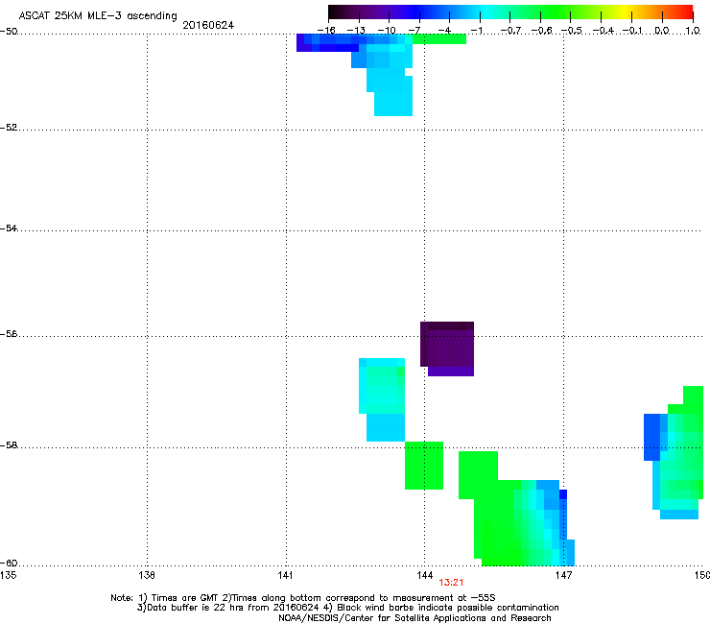Click the latitude axis label -54
The height and width of the screenshot is (624, 710).
point(9,228)
